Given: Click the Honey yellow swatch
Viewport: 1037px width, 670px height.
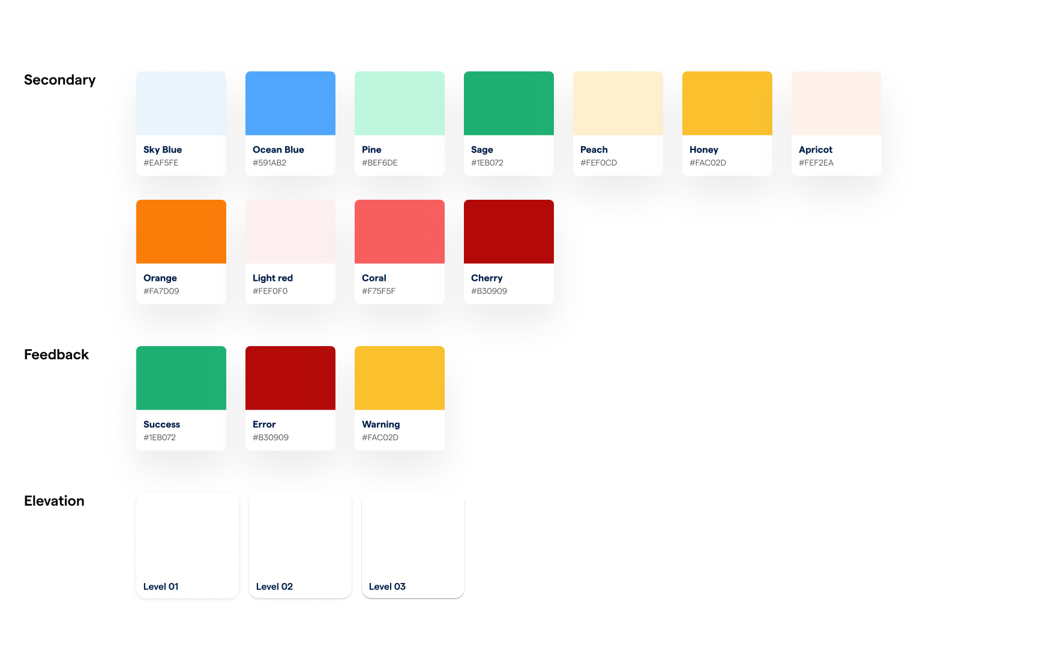Looking at the screenshot, I should click(x=727, y=103).
